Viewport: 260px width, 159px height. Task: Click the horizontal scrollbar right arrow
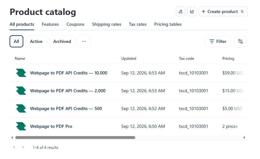click(x=244, y=137)
